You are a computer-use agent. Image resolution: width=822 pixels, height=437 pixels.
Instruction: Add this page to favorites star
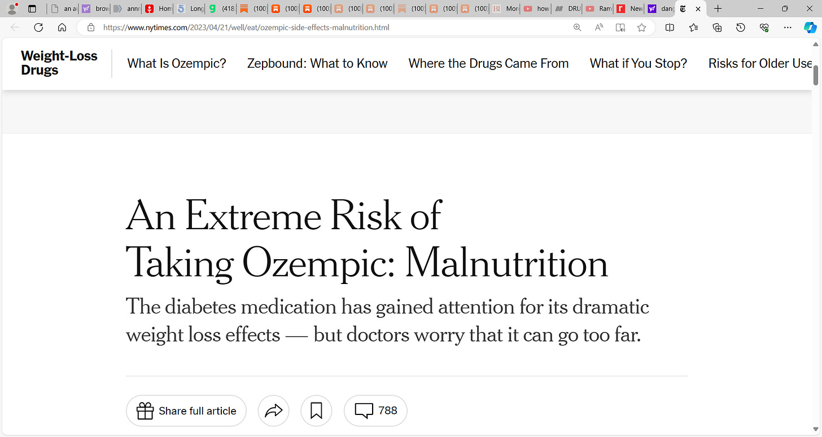click(x=641, y=27)
